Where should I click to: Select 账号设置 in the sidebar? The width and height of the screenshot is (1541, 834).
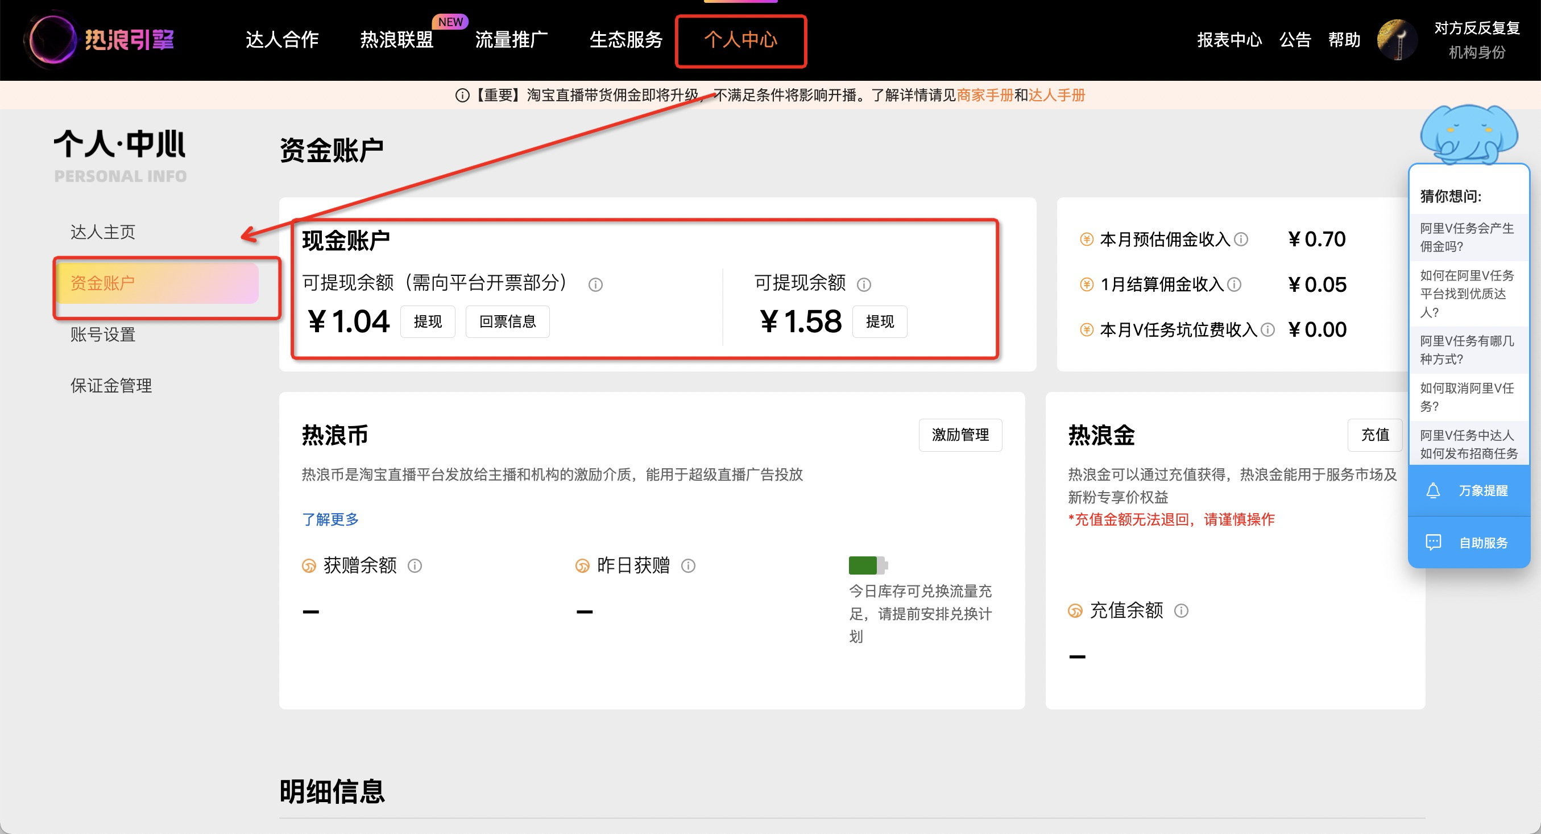[x=103, y=335]
